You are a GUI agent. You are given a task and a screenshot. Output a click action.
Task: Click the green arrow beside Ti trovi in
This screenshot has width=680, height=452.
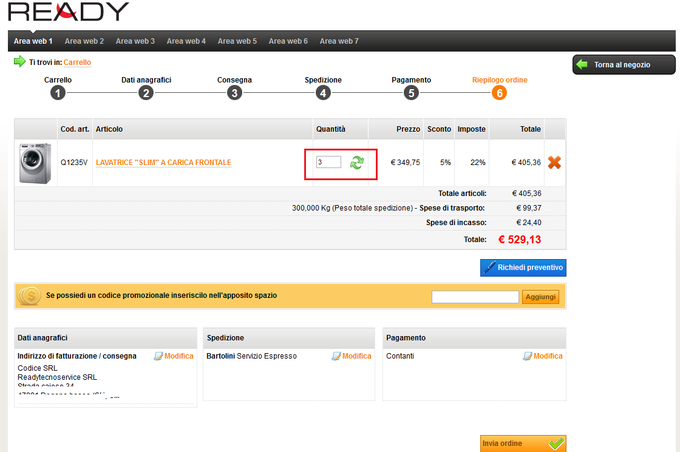(19, 61)
